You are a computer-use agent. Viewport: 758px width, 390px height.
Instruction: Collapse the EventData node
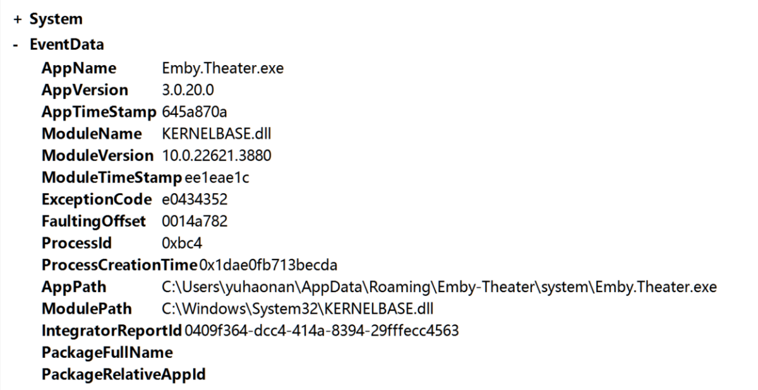click(16, 44)
